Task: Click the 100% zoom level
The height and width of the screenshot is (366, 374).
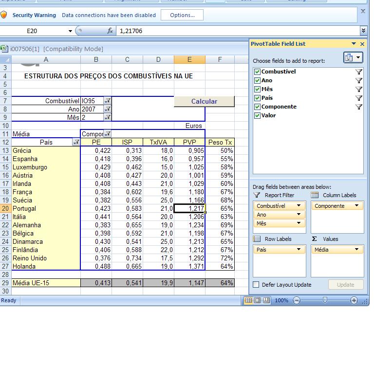Action: pyautogui.click(x=281, y=300)
